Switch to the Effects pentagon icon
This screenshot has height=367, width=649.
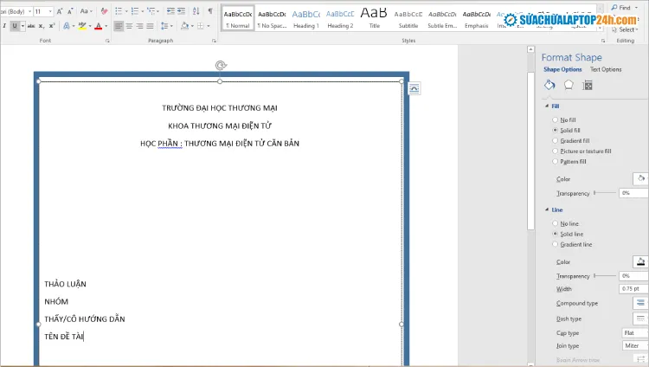coord(569,85)
